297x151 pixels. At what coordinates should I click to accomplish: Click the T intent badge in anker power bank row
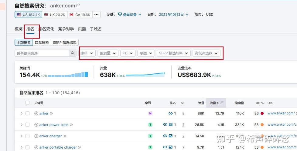[x=150, y=125]
